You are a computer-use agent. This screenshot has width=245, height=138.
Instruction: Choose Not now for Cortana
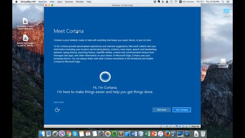(x=162, y=110)
